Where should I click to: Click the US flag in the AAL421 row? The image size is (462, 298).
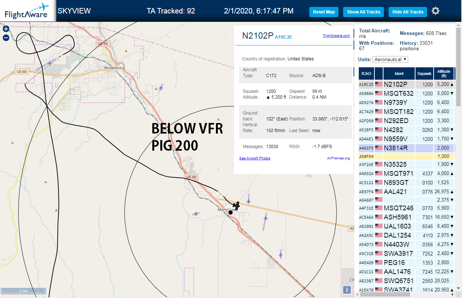click(379, 191)
